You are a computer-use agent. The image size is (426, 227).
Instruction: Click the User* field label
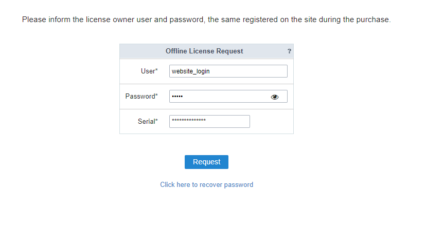click(x=149, y=71)
